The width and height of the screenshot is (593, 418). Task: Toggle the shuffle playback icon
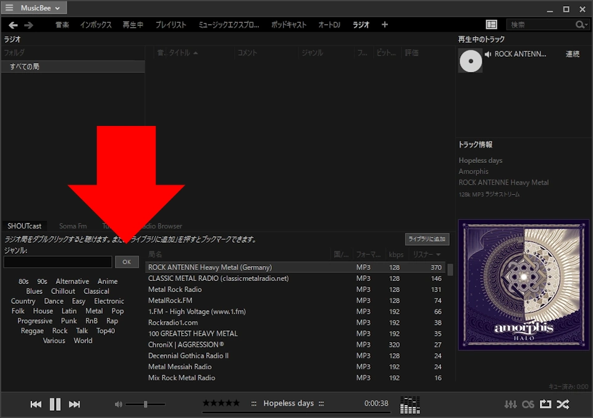(x=563, y=404)
